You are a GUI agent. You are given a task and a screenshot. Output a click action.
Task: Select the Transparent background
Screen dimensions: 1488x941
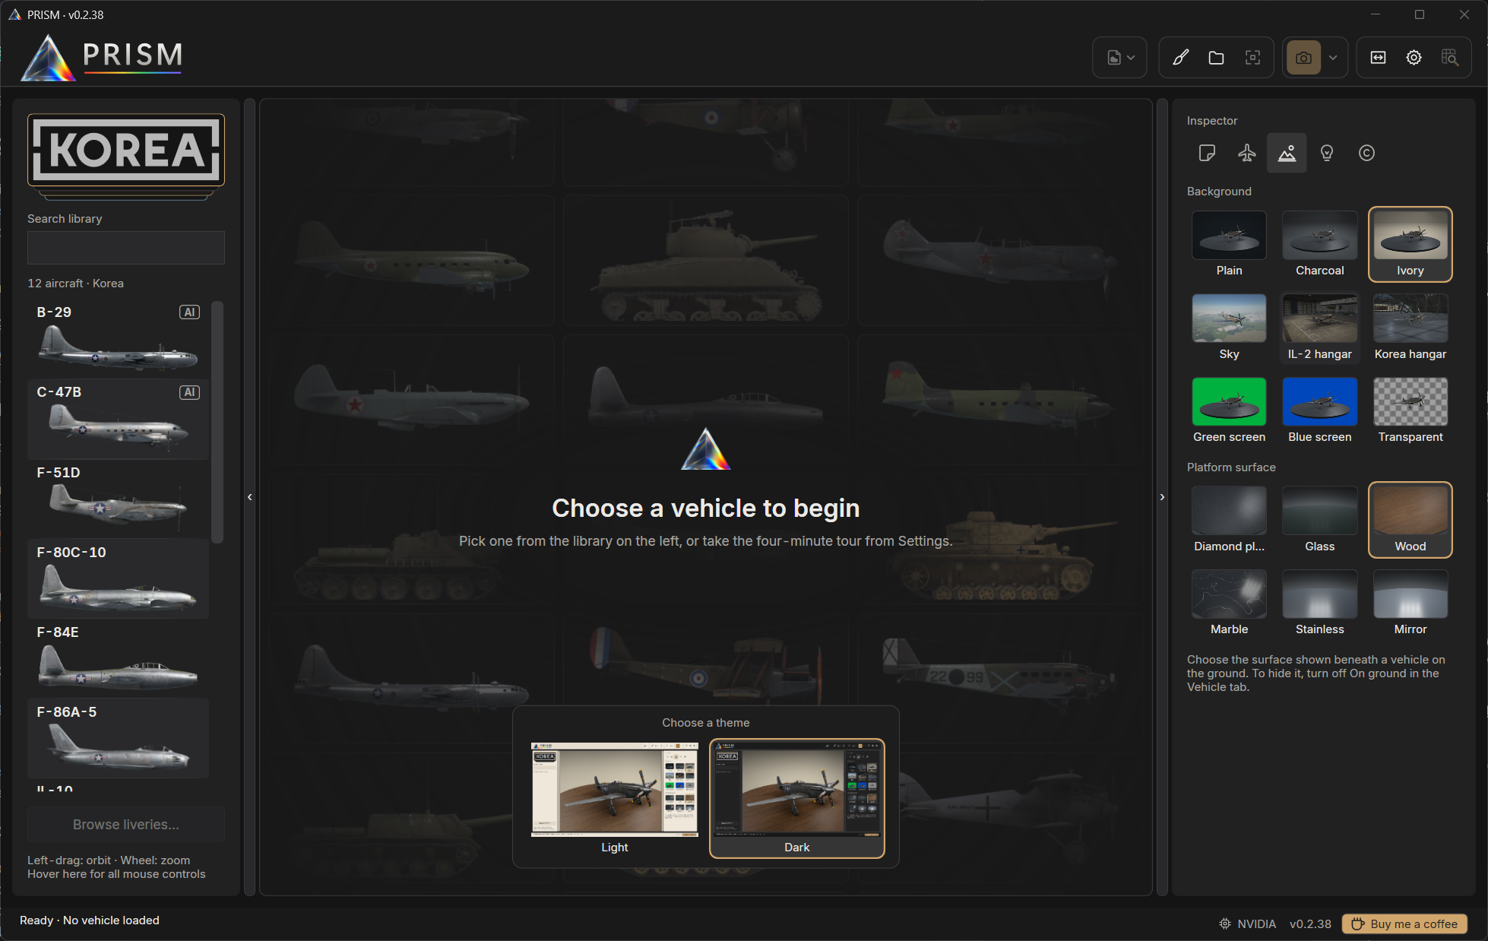pos(1410,410)
